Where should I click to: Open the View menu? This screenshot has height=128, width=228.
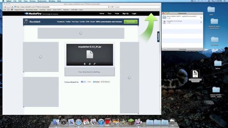[26, 1]
